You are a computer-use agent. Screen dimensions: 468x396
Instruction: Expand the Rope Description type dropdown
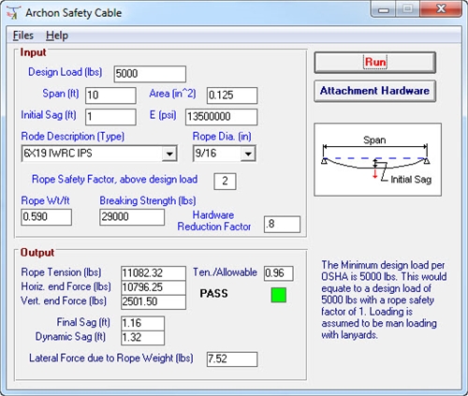pos(169,154)
